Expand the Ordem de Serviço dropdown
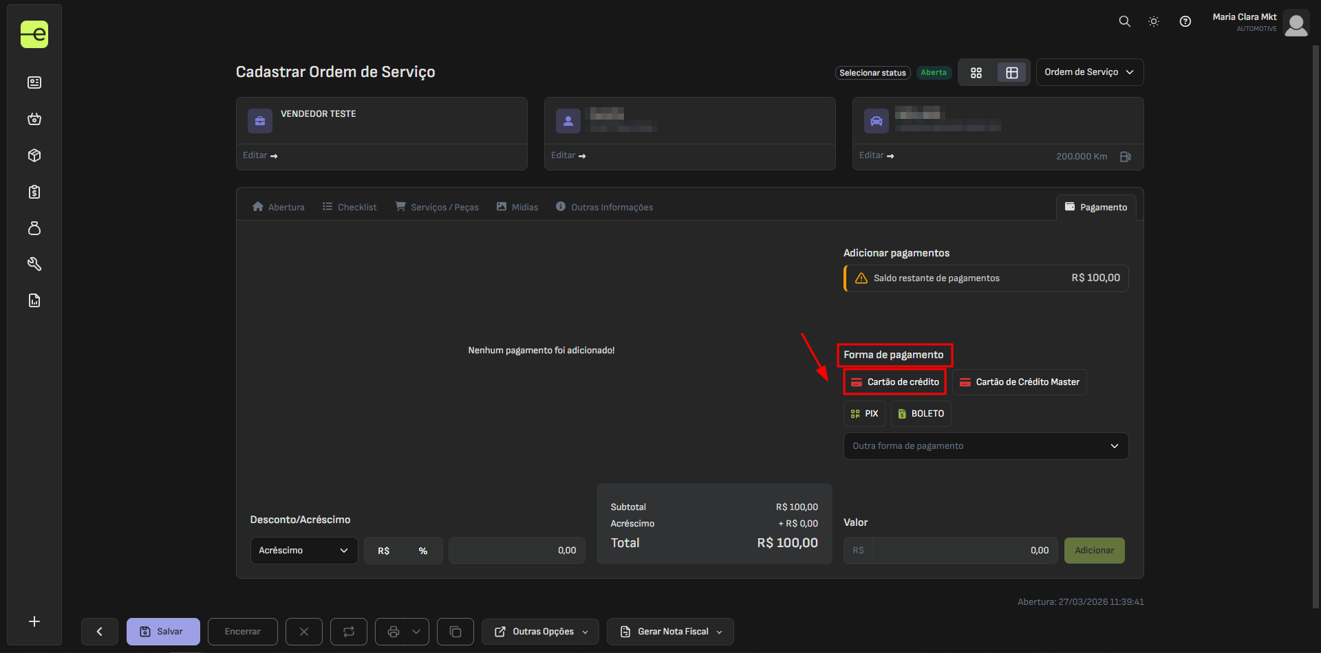The width and height of the screenshot is (1321, 653). [x=1089, y=72]
